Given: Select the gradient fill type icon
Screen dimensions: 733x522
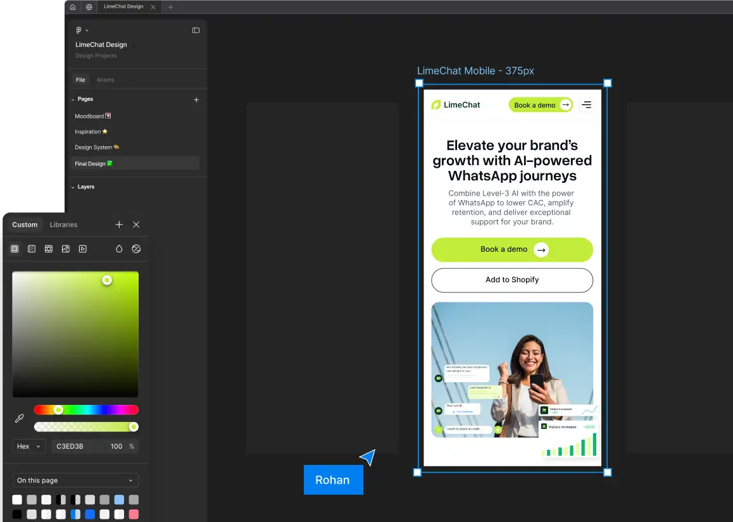Looking at the screenshot, I should [x=32, y=249].
